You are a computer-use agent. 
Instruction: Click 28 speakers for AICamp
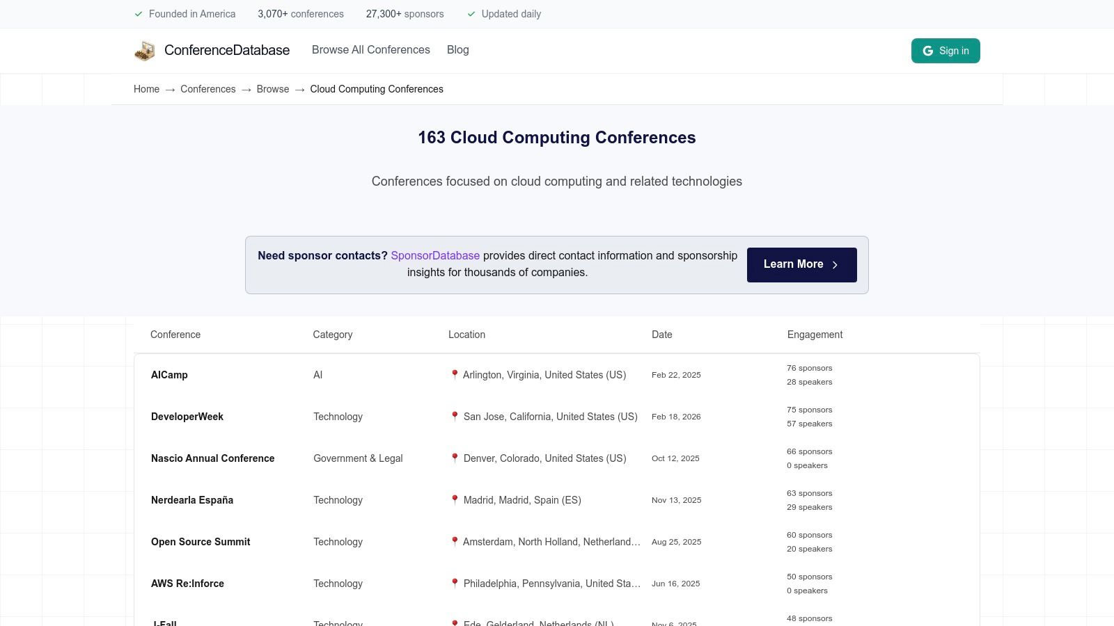coord(809,382)
